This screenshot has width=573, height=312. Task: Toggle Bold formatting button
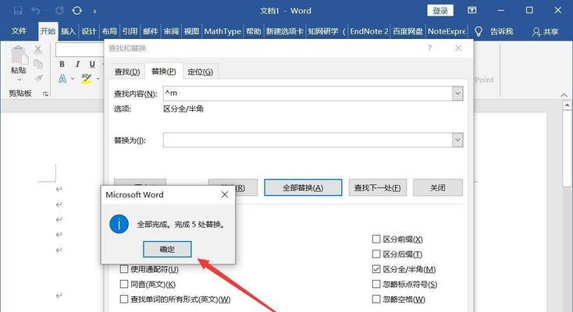62,64
